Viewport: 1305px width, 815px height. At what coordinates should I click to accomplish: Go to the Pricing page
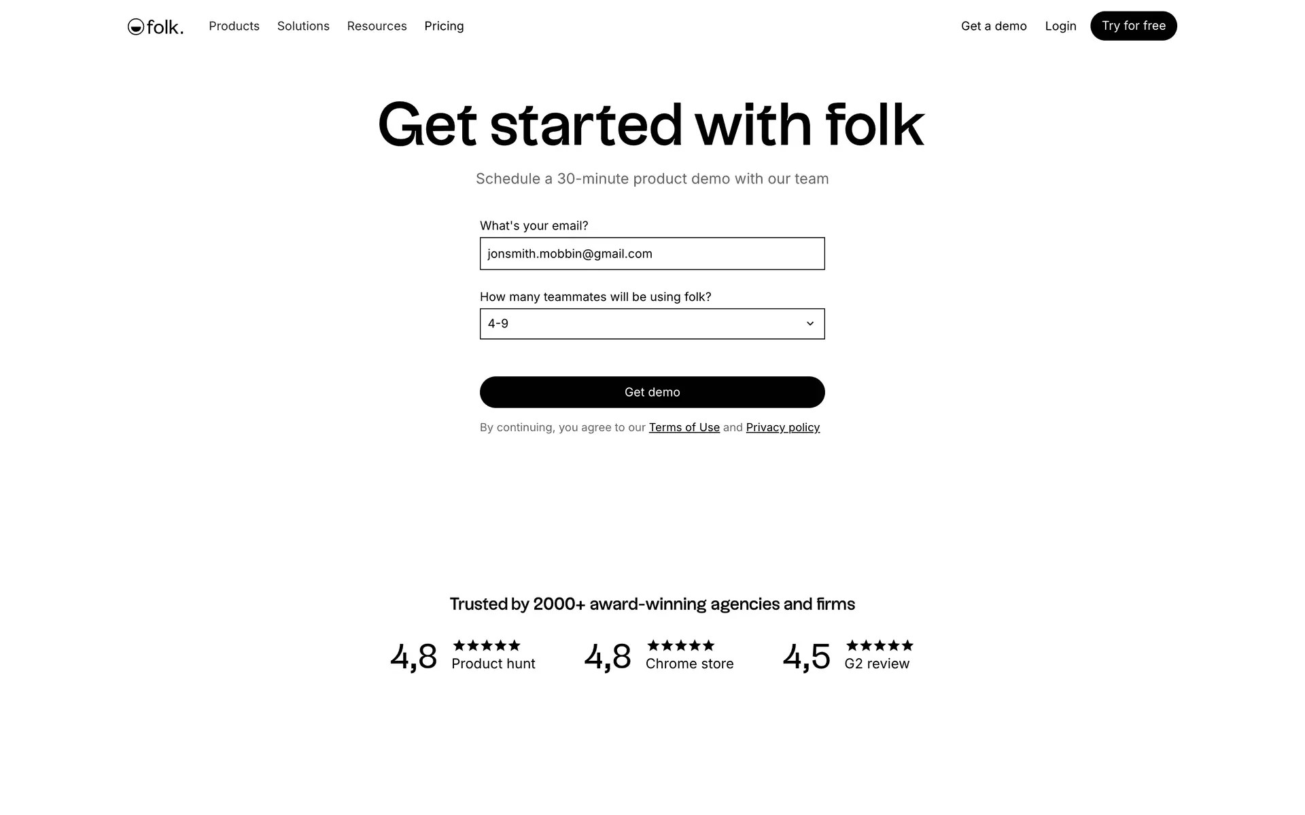pyautogui.click(x=444, y=26)
